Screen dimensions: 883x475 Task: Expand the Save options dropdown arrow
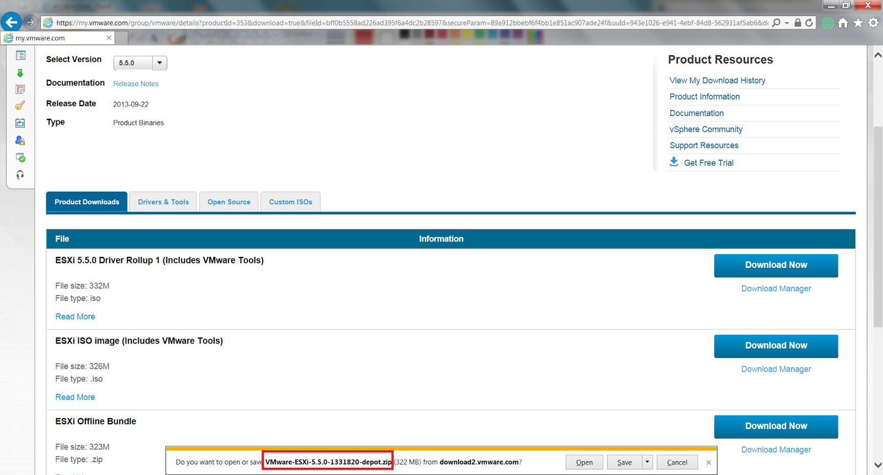click(647, 462)
